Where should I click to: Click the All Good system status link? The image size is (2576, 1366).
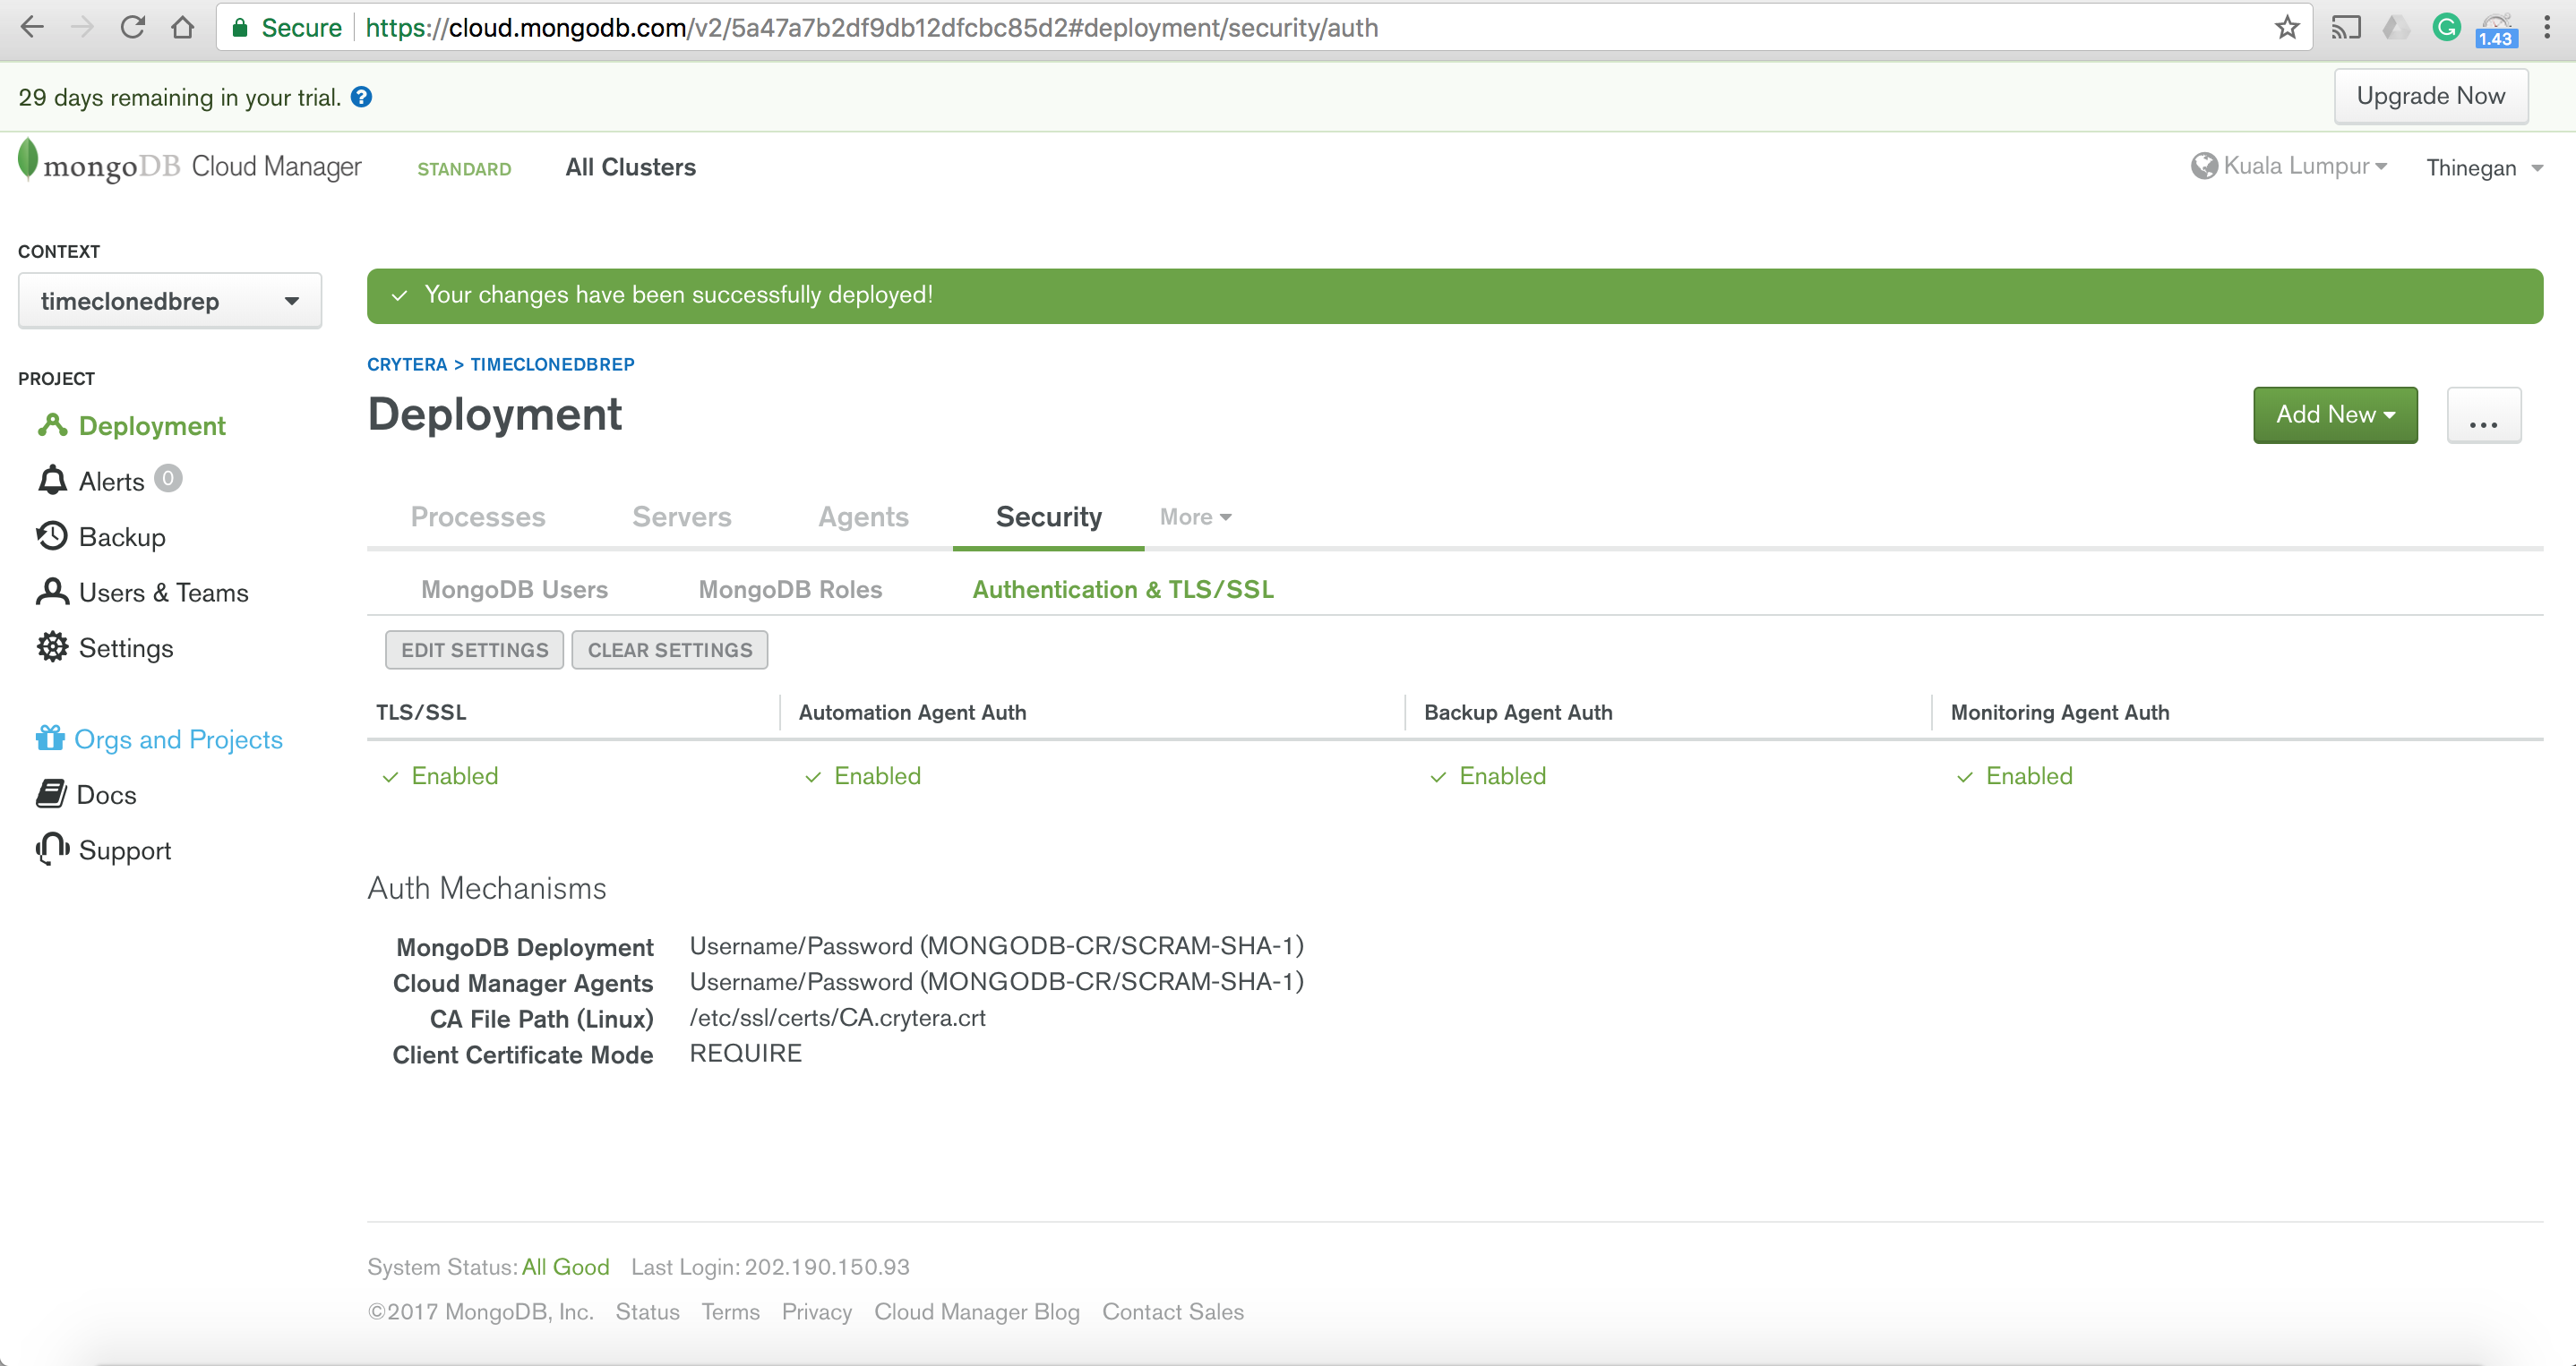(565, 1266)
